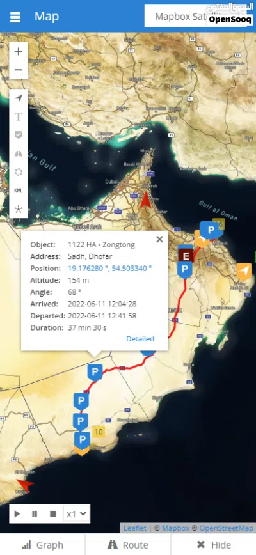Toggle the KML layers tool
The height and width of the screenshot is (555, 256).
(19, 191)
